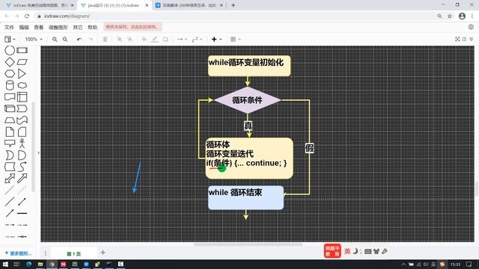479x269 pixels.
Task: Choose the triangle shape
Action: click(22, 74)
